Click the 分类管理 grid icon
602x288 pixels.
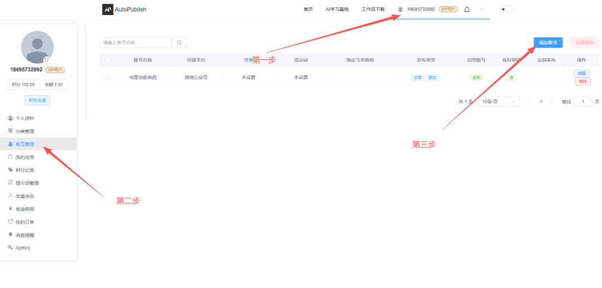tap(11, 131)
